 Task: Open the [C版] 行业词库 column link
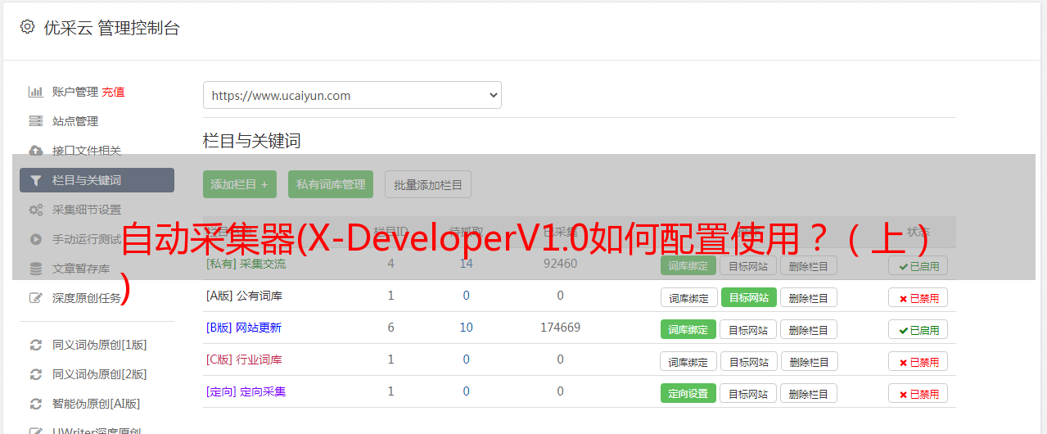244,359
